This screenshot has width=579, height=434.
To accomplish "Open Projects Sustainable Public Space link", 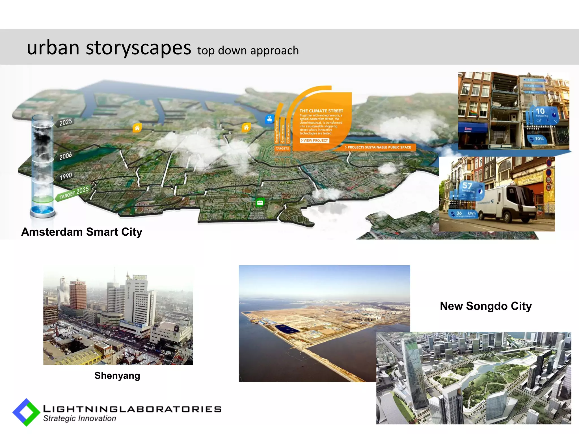I will pos(378,147).
